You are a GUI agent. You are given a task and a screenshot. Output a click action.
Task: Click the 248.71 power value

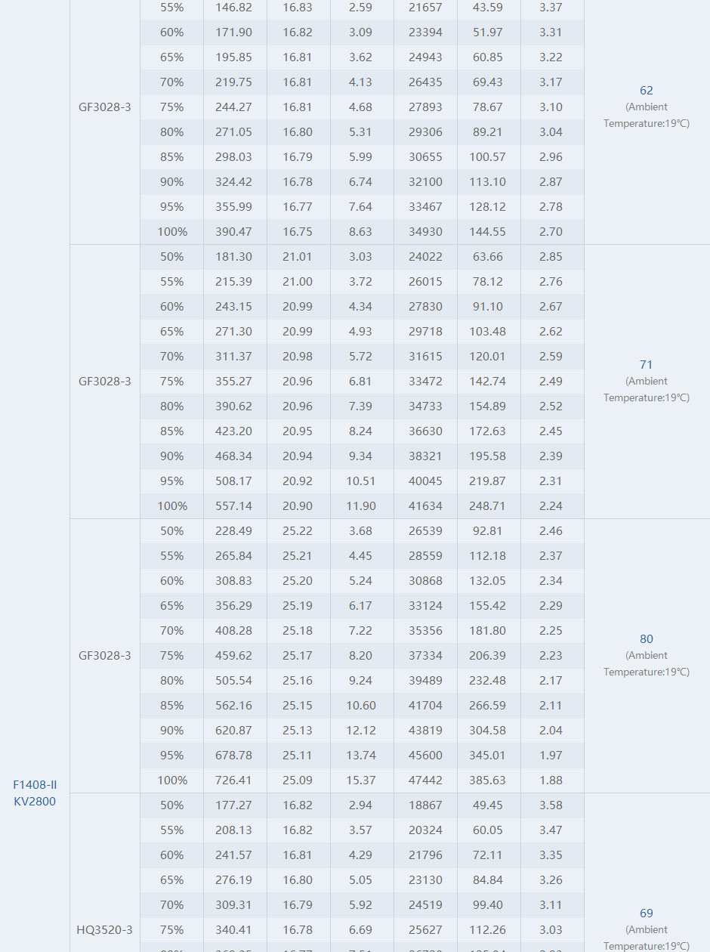[x=488, y=506]
